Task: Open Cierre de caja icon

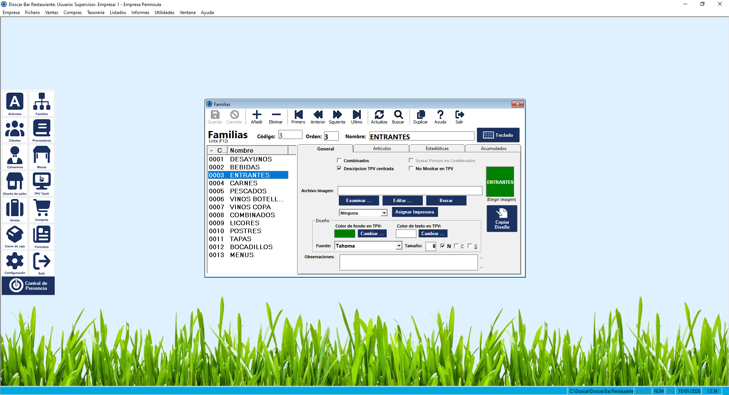Action: point(15,236)
